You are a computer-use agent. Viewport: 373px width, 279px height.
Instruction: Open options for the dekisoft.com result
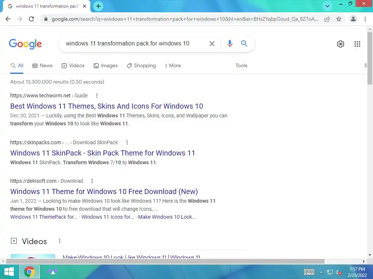click(x=92, y=181)
